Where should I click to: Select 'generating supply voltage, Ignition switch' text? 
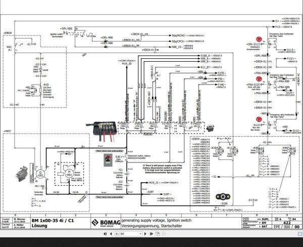pyautogui.click(x=157, y=220)
